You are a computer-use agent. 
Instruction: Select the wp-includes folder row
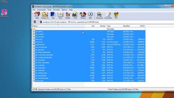(x=89, y=37)
